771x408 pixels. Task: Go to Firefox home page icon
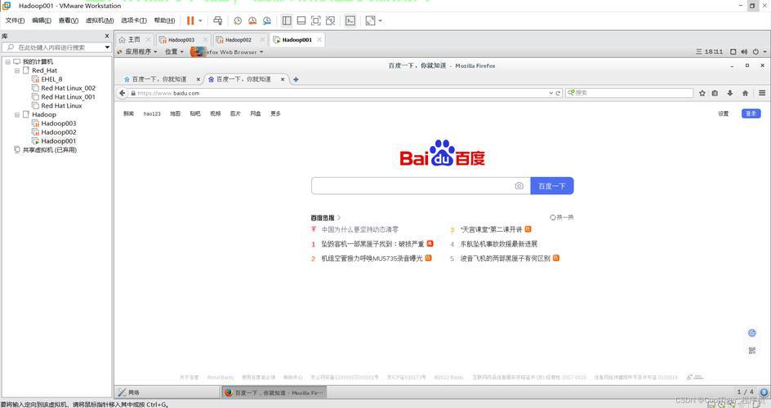[746, 93]
